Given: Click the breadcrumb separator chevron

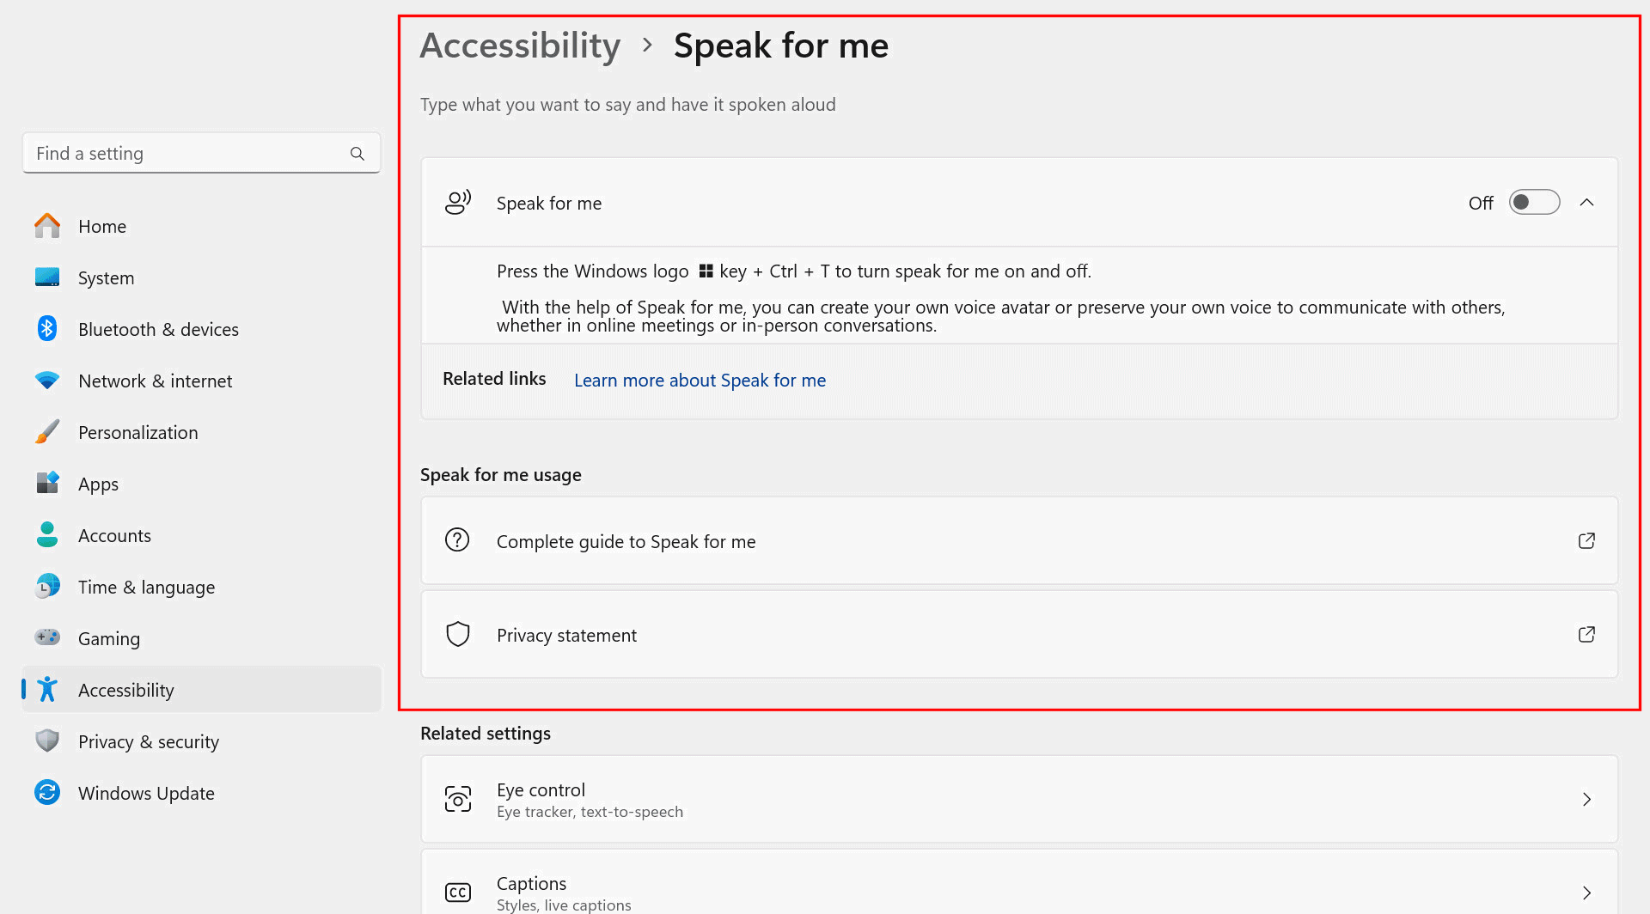Looking at the screenshot, I should (647, 45).
